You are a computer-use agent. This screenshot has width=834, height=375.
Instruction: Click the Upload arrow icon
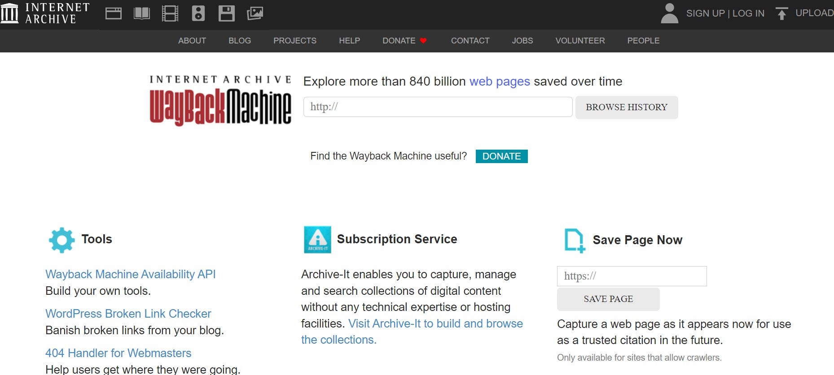781,13
